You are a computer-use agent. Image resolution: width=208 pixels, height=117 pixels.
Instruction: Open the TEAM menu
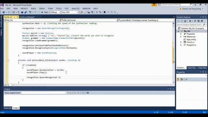click(50, 8)
